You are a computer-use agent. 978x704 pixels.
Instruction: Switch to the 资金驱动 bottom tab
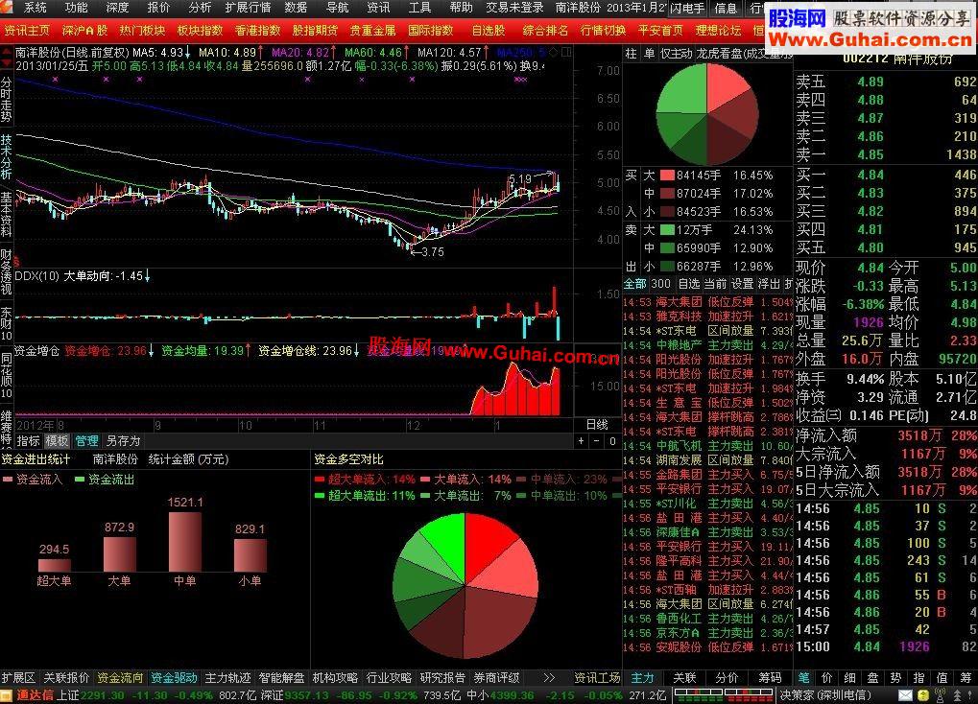click(174, 677)
